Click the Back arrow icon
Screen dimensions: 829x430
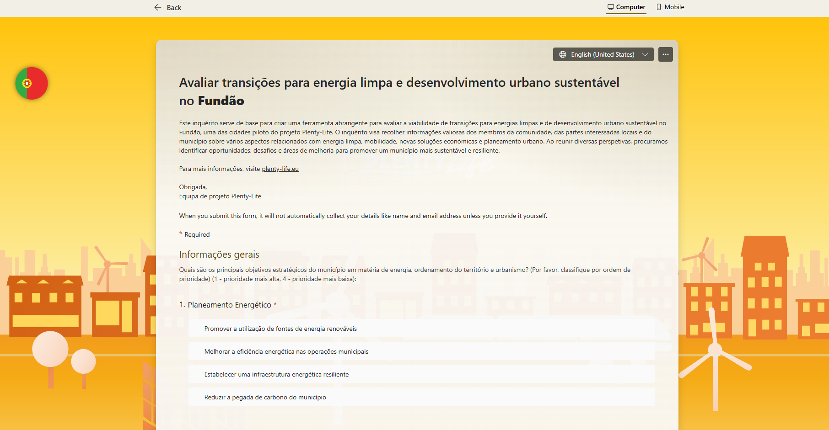point(158,7)
